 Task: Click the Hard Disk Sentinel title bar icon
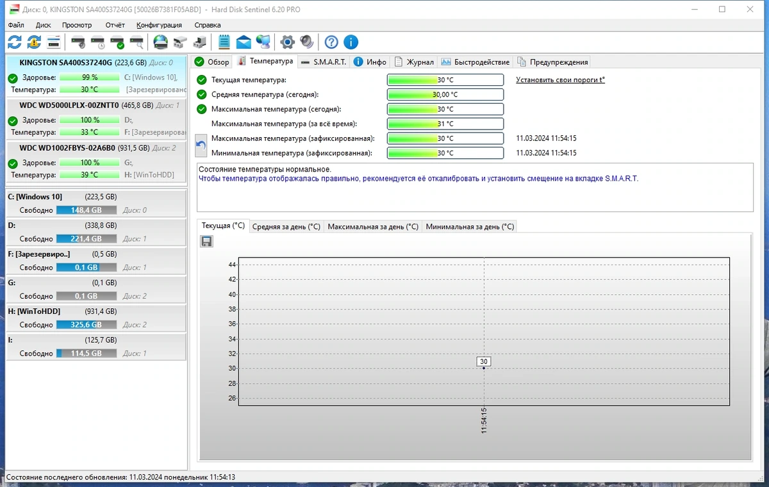click(13, 10)
